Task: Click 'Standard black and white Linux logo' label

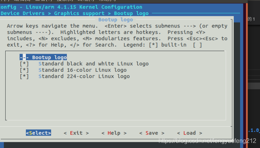Action: click(94, 63)
